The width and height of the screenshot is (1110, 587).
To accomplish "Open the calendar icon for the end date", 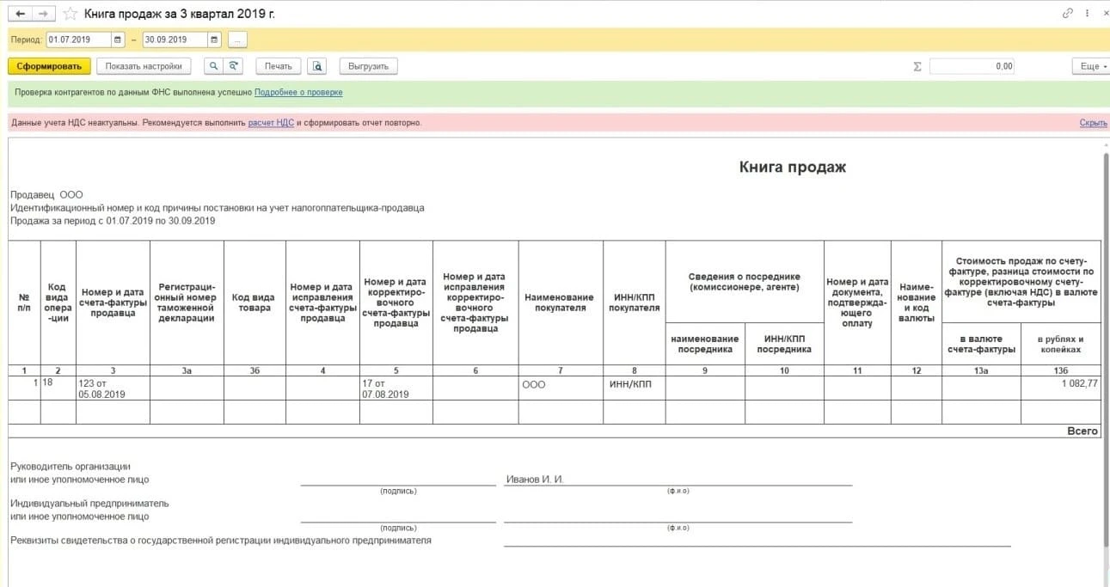I will click(214, 39).
